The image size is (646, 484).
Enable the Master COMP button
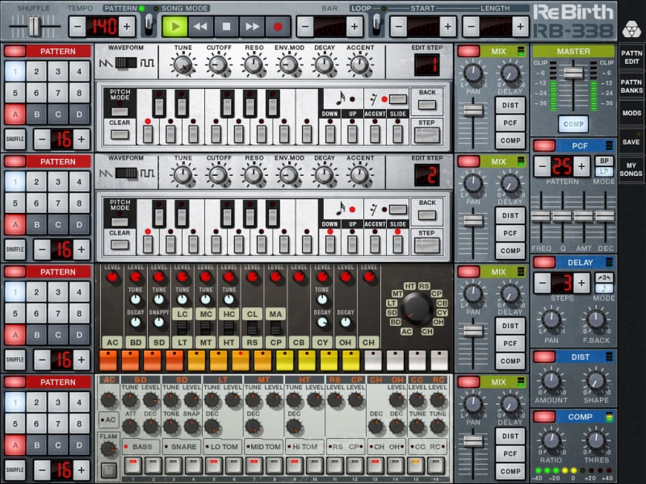(x=573, y=125)
